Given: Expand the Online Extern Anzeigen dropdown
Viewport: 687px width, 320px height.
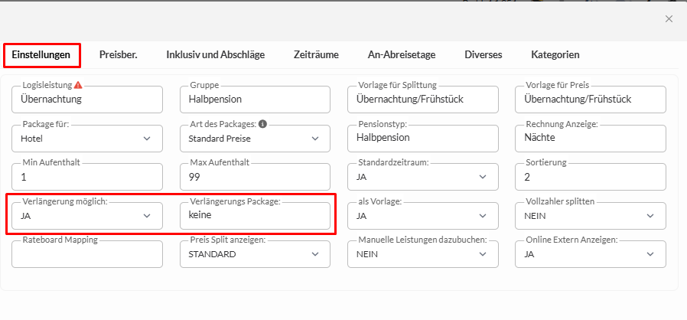Looking at the screenshot, I should coord(590,255).
